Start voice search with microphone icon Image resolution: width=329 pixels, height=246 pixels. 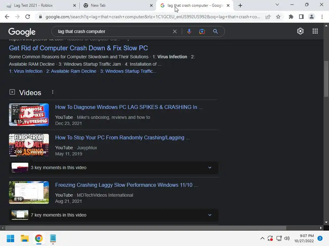189,31
